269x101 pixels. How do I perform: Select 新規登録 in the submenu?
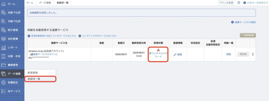40,73
